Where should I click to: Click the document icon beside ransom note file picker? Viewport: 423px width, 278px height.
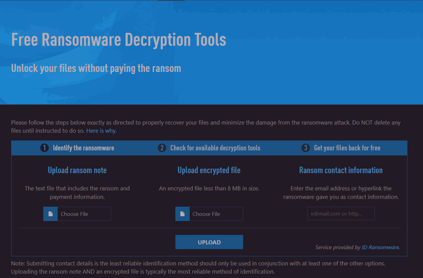coord(50,214)
